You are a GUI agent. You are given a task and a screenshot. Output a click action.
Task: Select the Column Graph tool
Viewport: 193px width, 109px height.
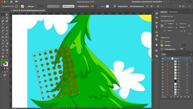coord(7,50)
